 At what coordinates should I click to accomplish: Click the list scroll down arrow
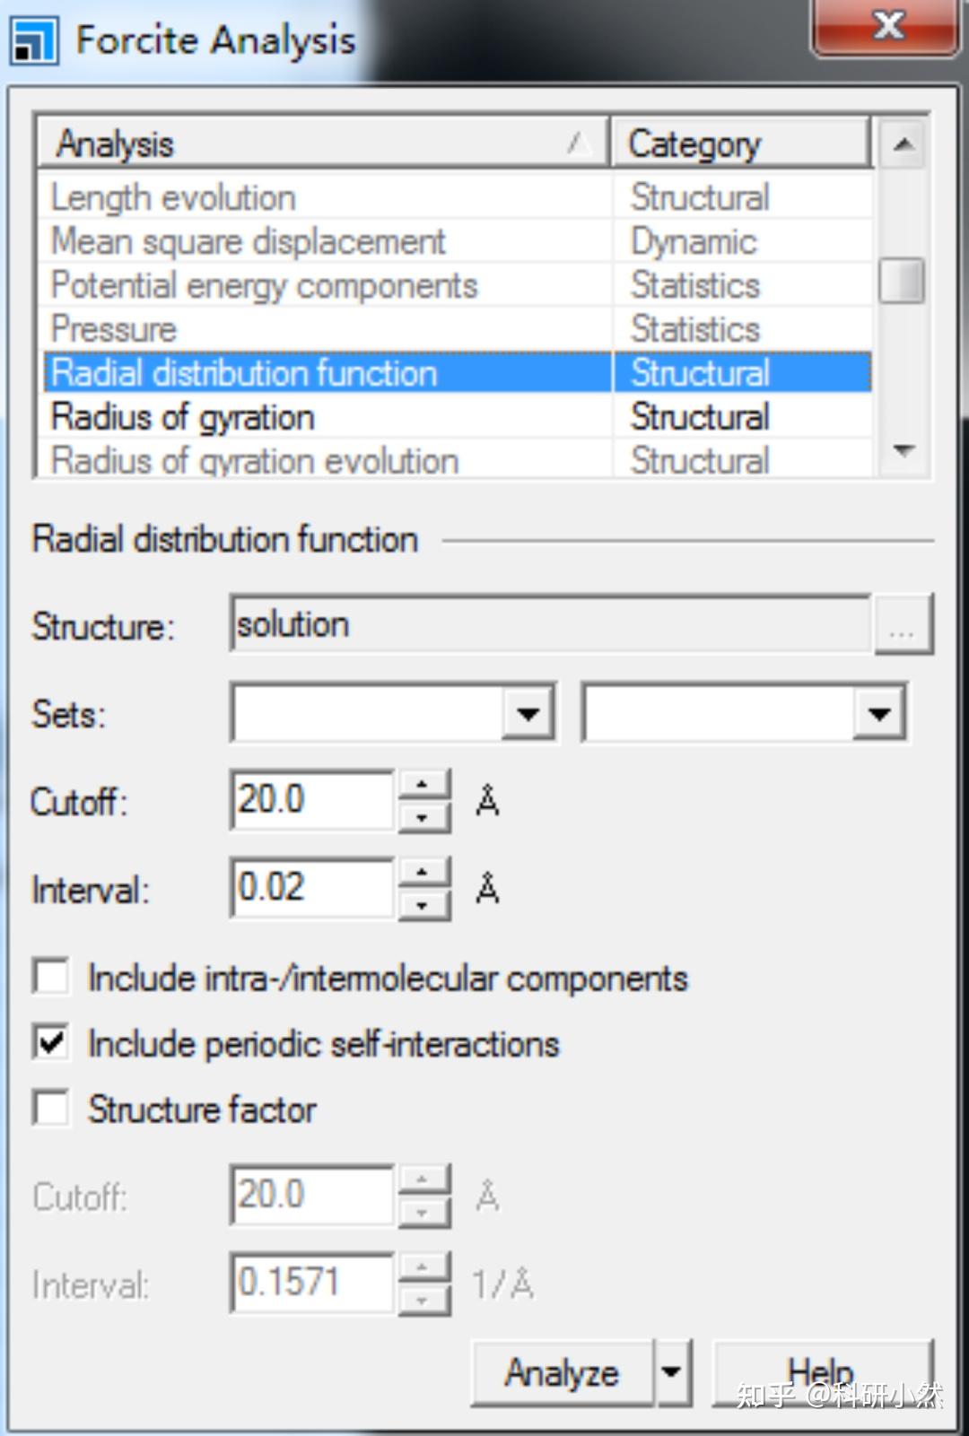903,450
